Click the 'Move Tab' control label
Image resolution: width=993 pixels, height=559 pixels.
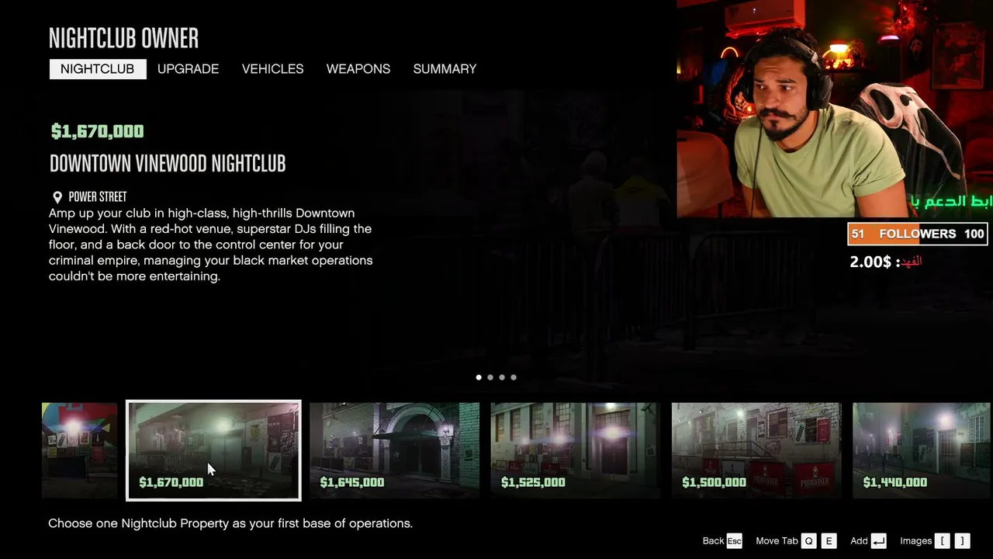(777, 541)
